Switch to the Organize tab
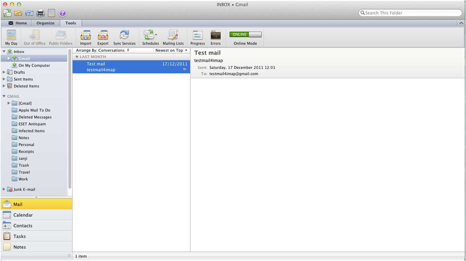The height and width of the screenshot is (261, 466). [46, 23]
